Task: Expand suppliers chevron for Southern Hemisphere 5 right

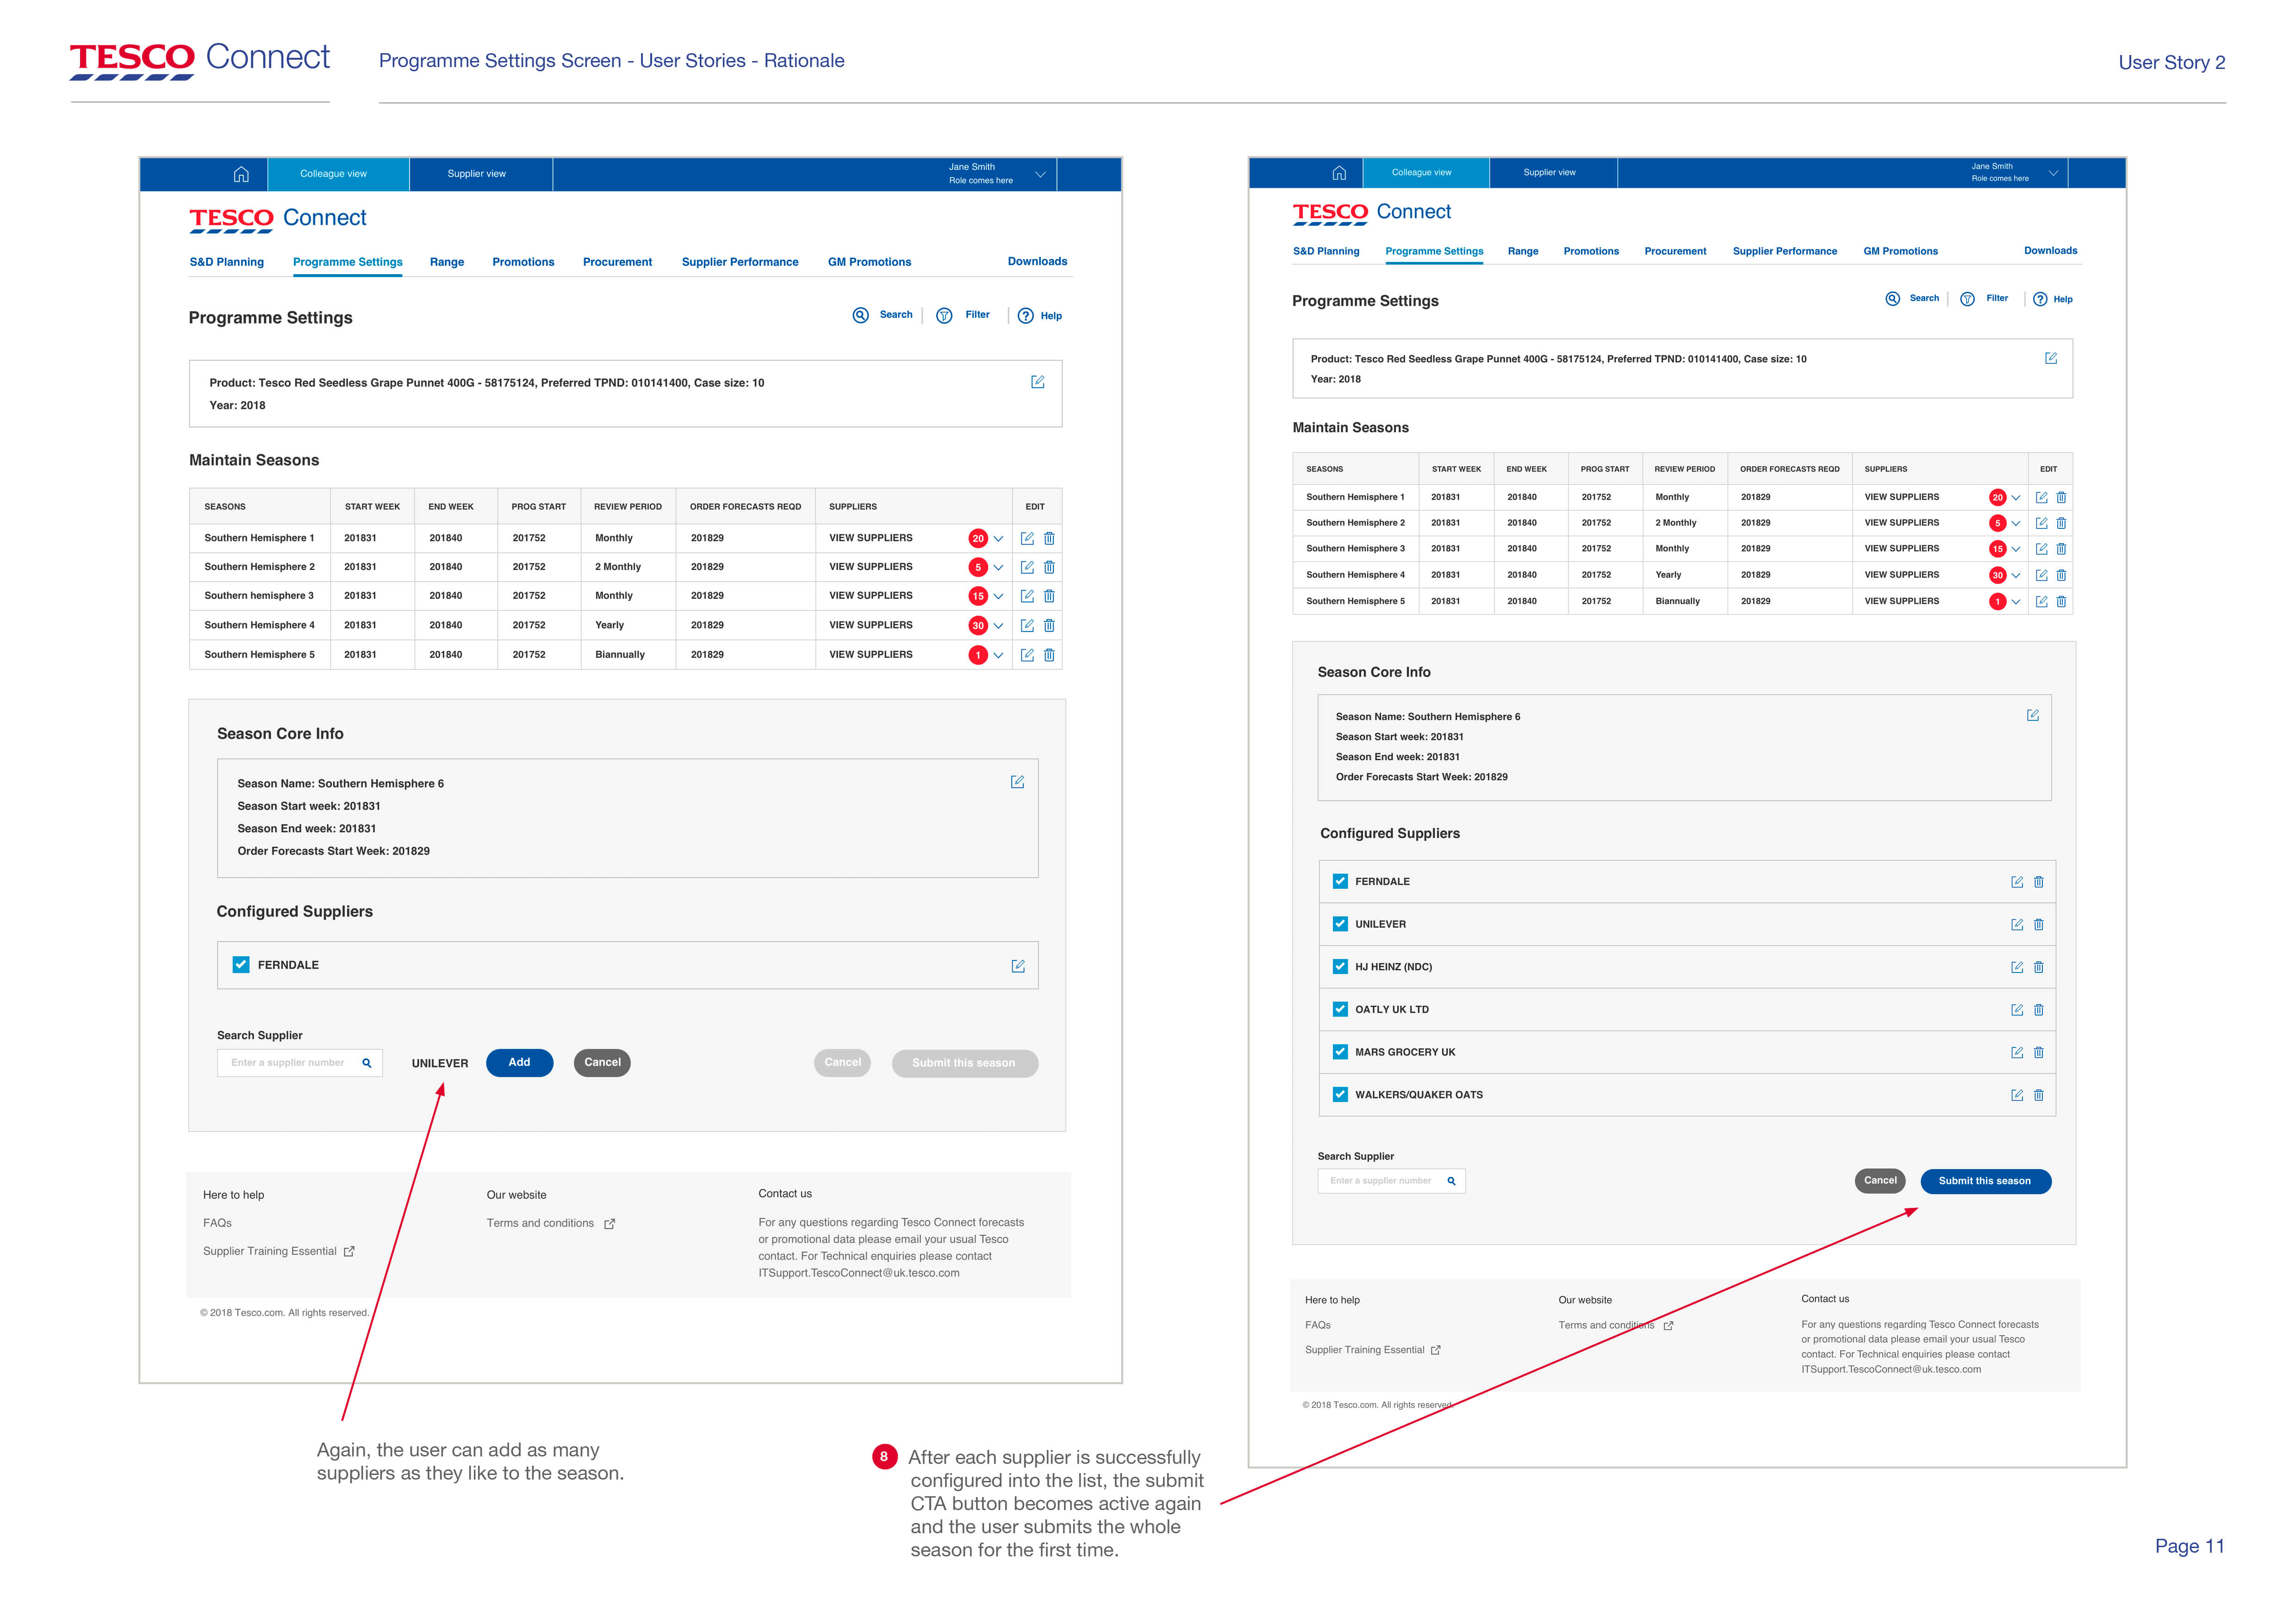Action: click(2016, 601)
